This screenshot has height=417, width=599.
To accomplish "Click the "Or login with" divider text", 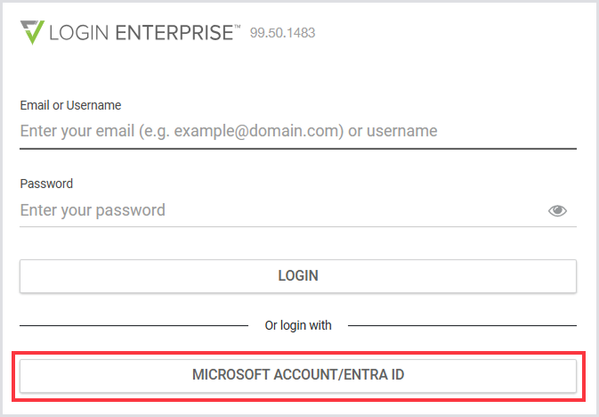I will (298, 325).
